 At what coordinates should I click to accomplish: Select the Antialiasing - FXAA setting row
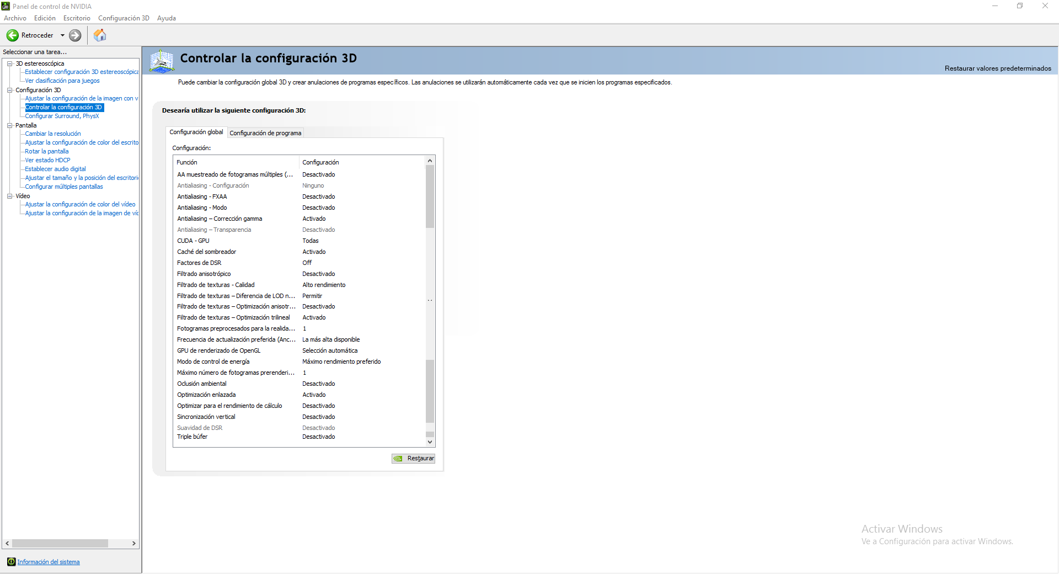(299, 196)
